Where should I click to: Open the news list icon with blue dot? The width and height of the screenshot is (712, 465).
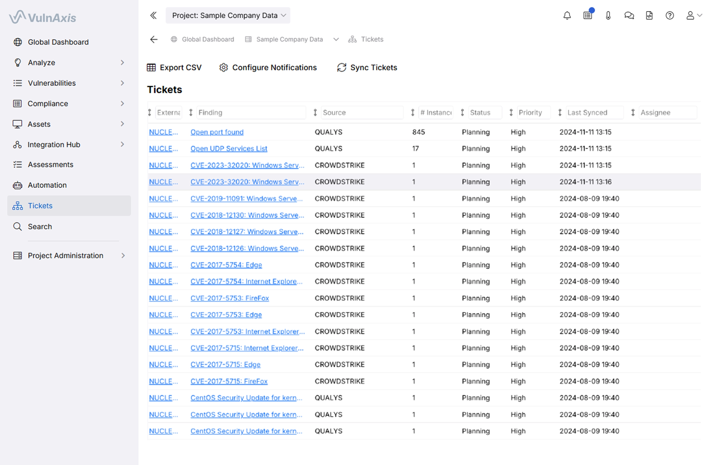click(588, 15)
